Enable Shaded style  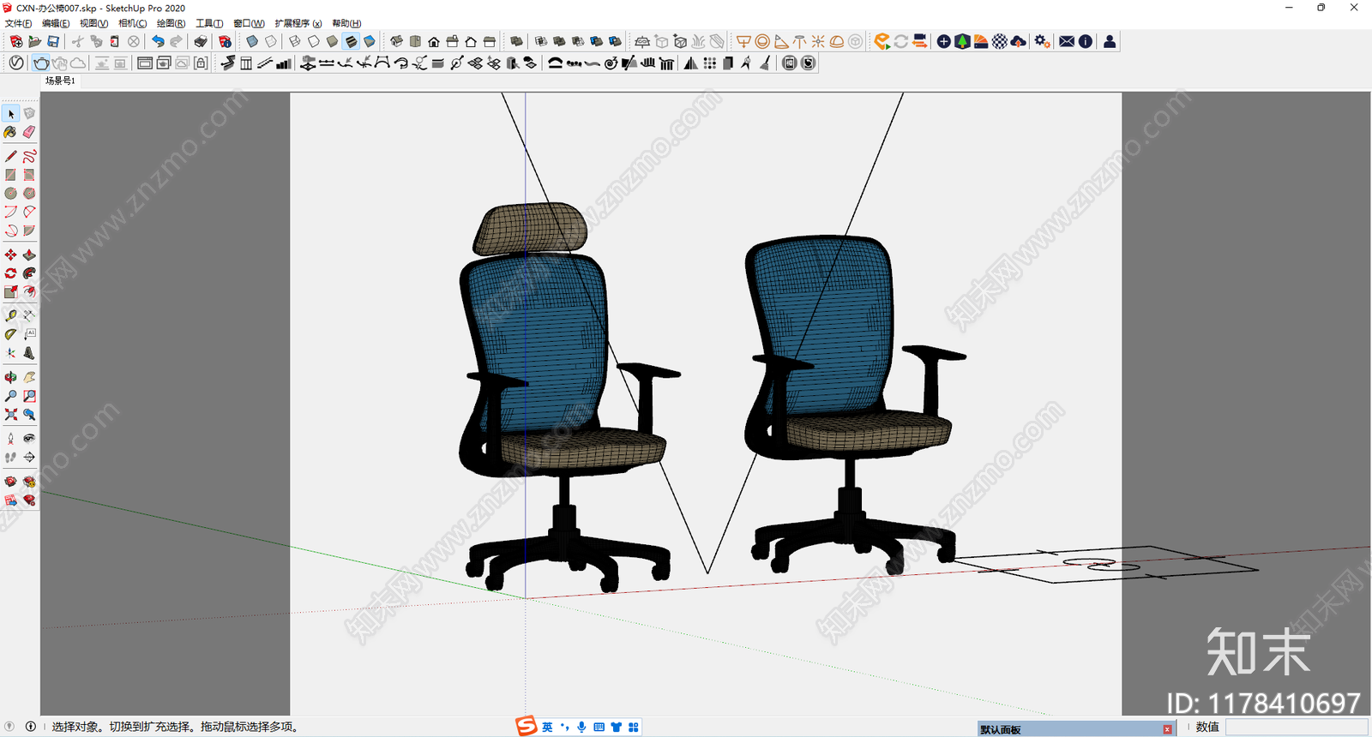[x=332, y=41]
